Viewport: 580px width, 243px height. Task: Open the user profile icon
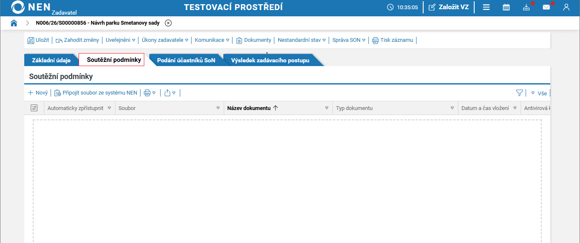pos(566,7)
